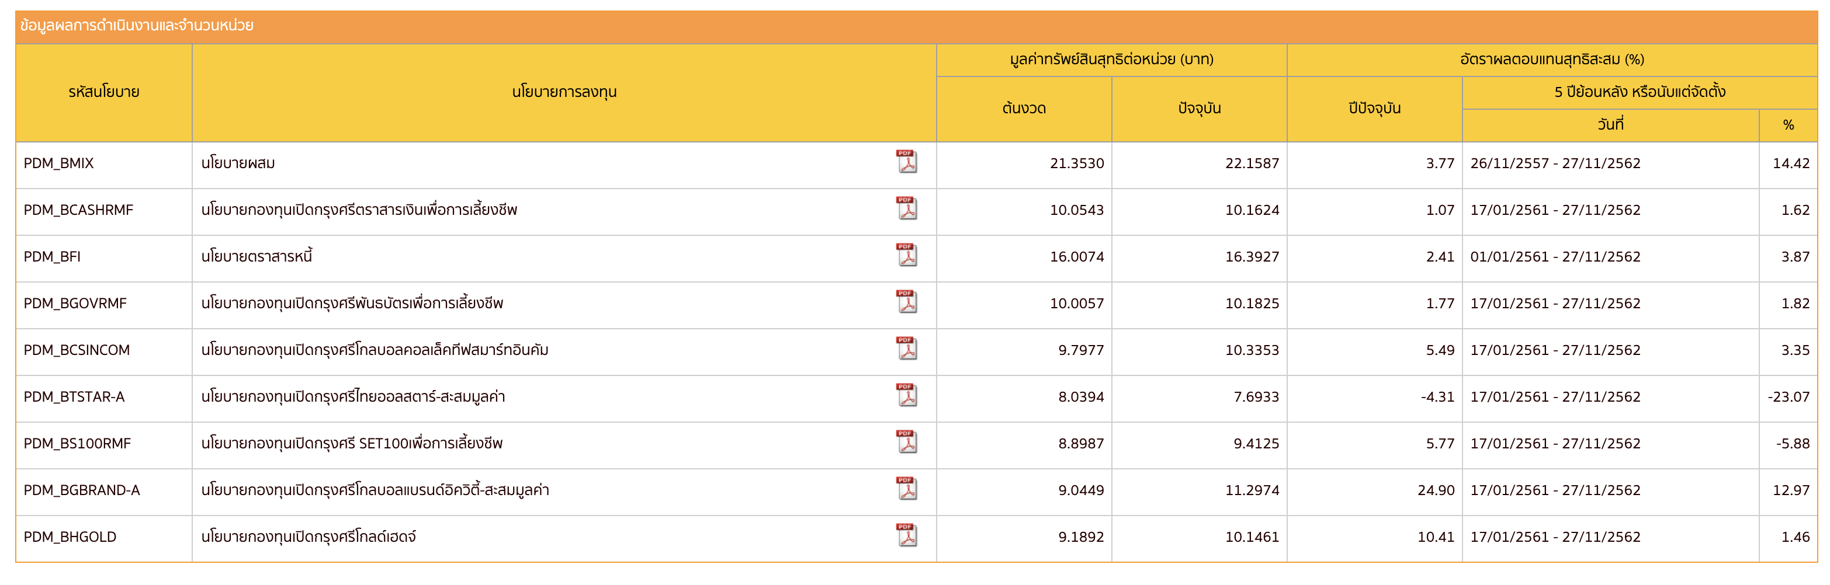Click the นโยบายตราสารหนี้ policy name

pyautogui.click(x=257, y=256)
